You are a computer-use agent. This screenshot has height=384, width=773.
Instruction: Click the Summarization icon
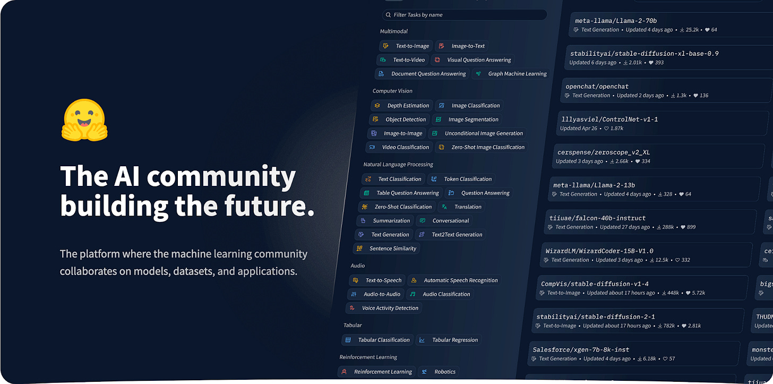pos(363,220)
